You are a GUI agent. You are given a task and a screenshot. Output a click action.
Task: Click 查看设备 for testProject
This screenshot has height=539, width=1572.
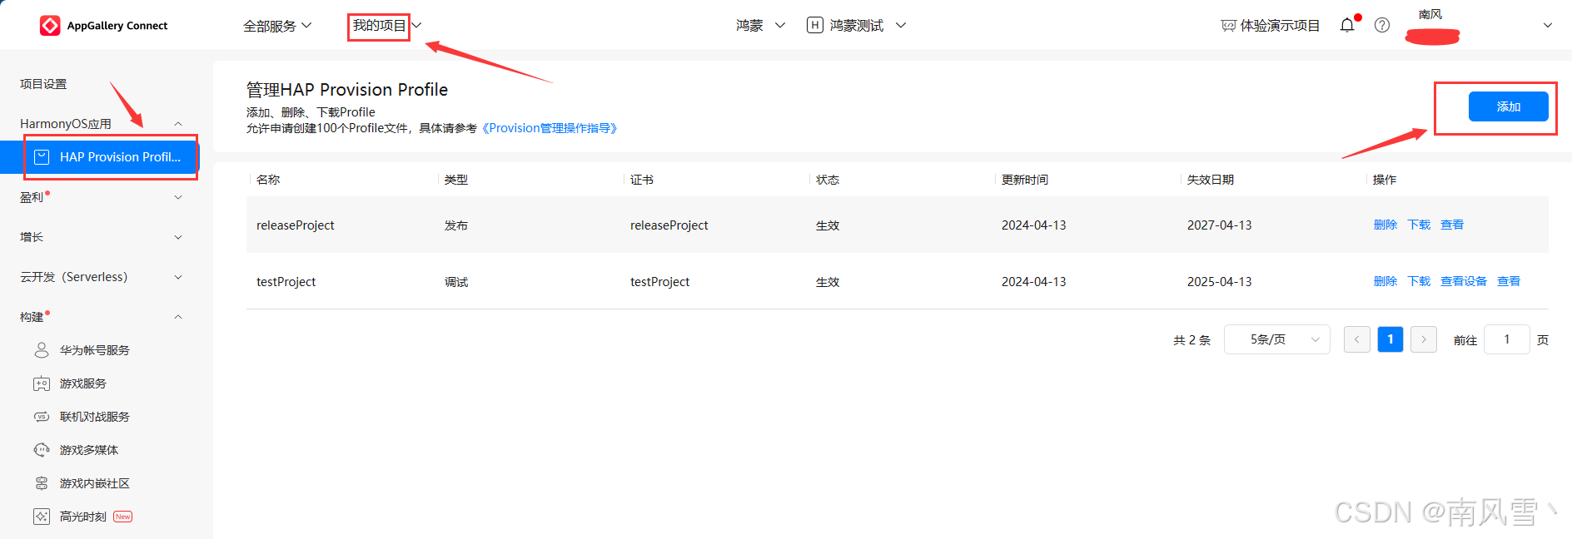pyautogui.click(x=1464, y=281)
